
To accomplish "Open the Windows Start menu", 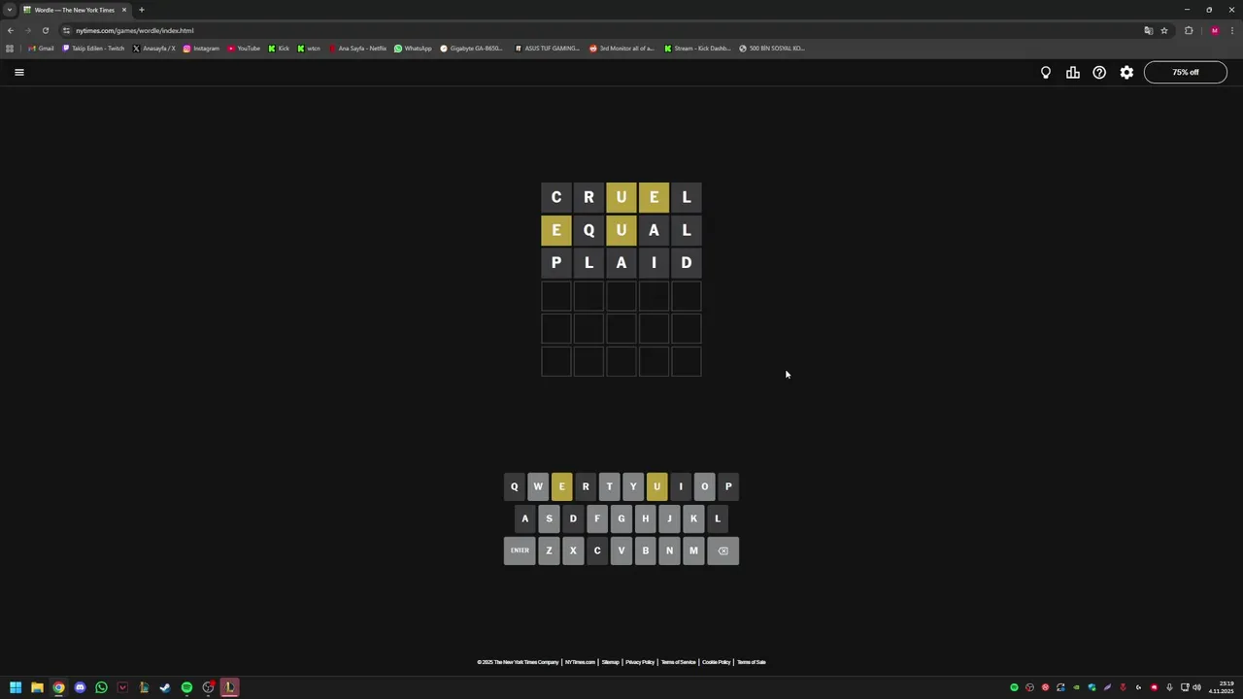I will click(x=16, y=687).
